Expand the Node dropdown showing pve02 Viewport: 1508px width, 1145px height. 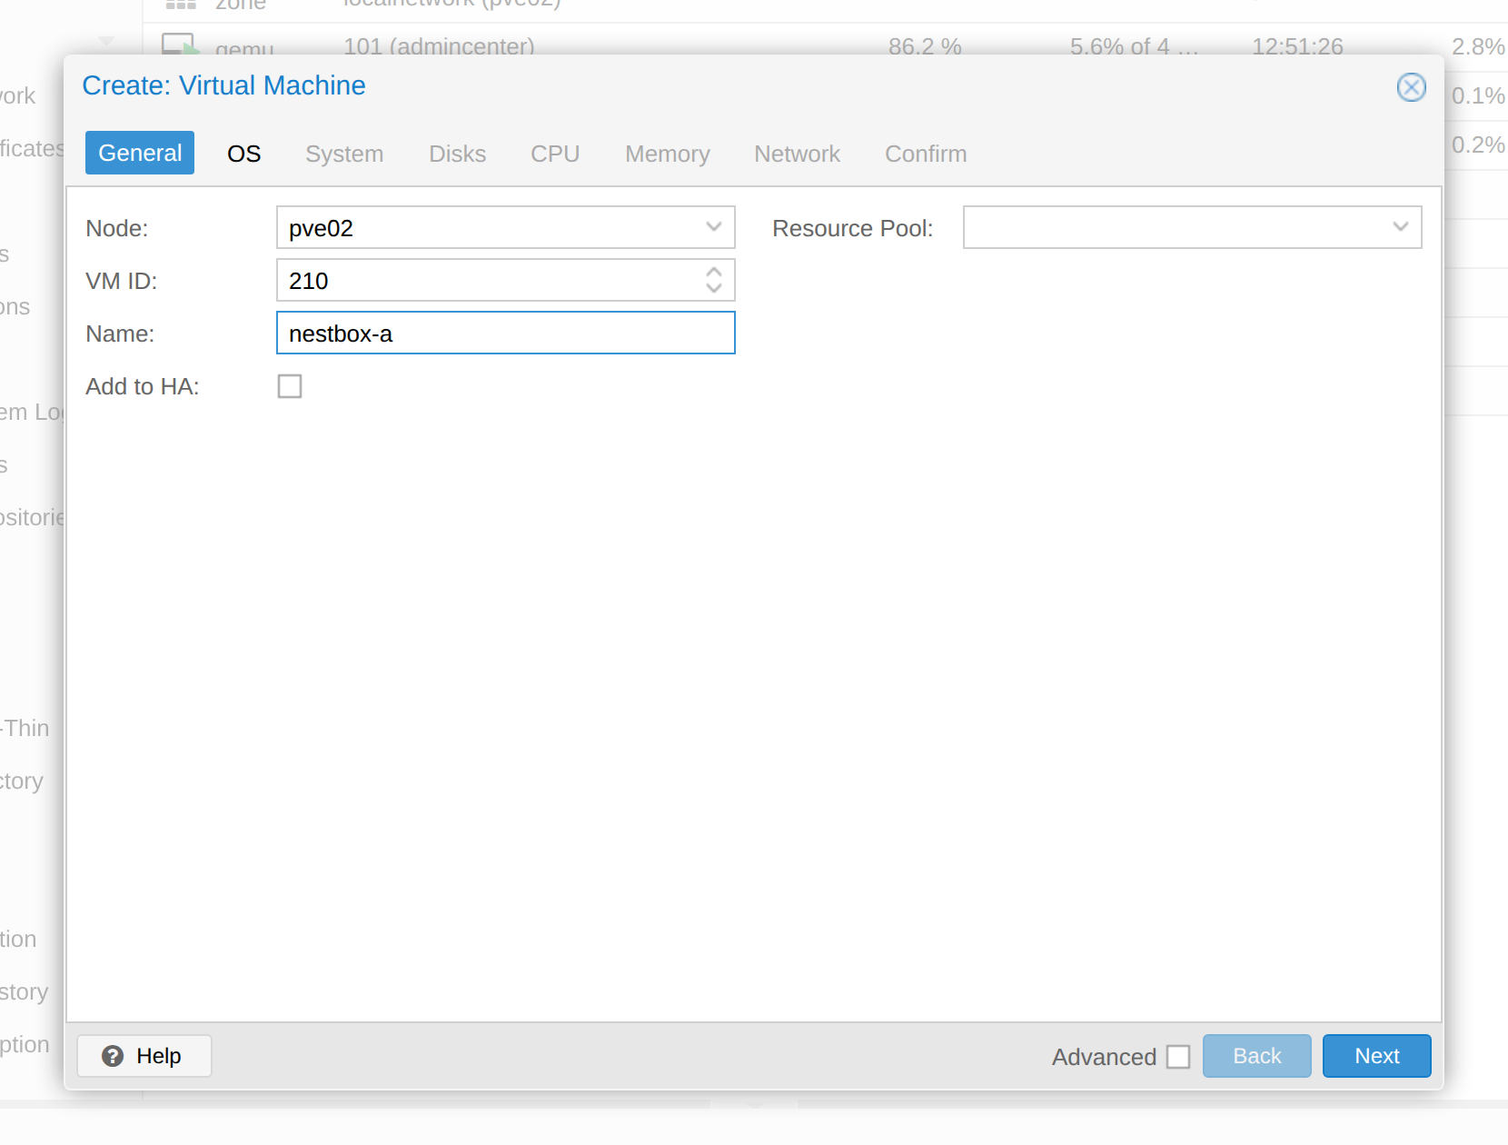(713, 227)
